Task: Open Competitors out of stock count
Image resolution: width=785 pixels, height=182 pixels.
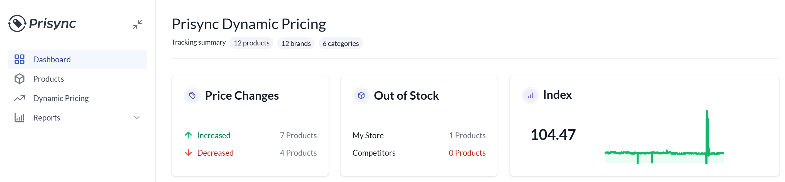Action: pyautogui.click(x=467, y=153)
